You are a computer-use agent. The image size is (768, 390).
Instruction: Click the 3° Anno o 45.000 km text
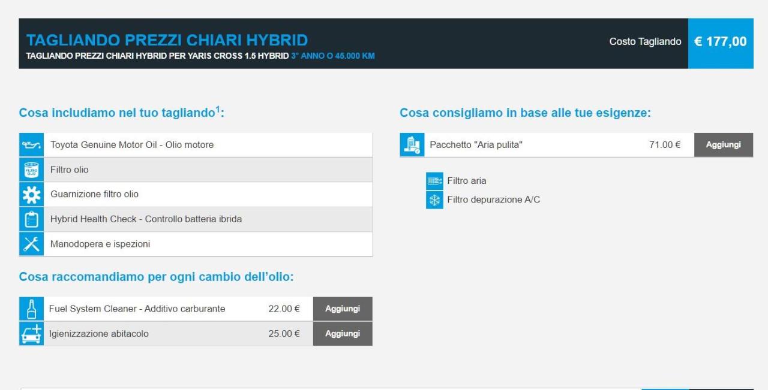pyautogui.click(x=337, y=56)
